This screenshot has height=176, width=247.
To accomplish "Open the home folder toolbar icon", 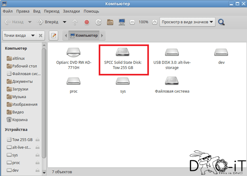I will [x=110, y=22].
